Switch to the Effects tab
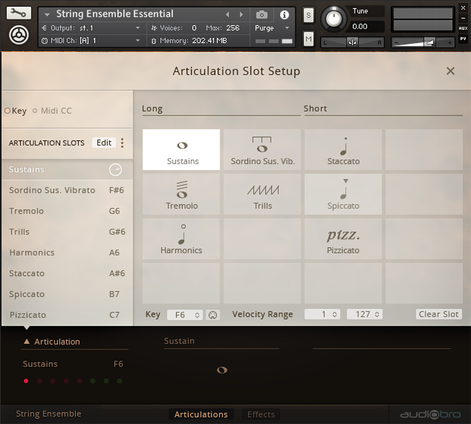Viewport: 471px width, 424px height. (261, 414)
